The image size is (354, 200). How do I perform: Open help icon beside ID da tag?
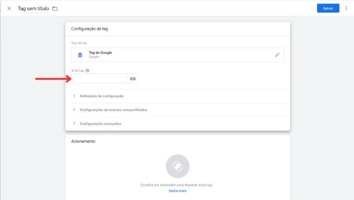[87, 70]
